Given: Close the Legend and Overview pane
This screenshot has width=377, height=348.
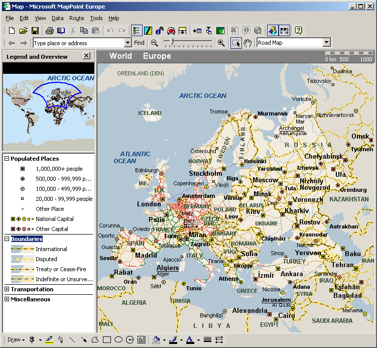Looking at the screenshot, I should pyautogui.click(x=86, y=56).
